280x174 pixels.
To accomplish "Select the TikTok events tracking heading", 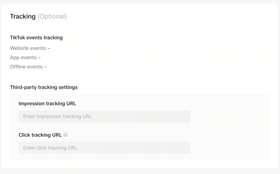I will [x=36, y=37].
